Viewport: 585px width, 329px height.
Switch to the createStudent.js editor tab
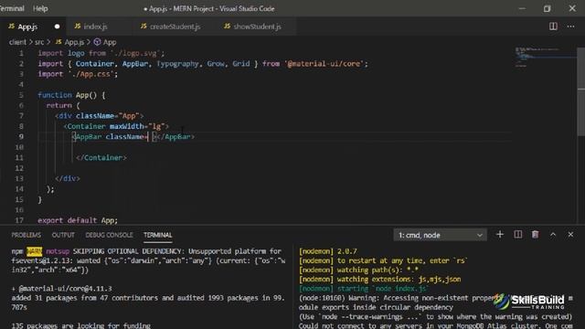pyautogui.click(x=175, y=27)
